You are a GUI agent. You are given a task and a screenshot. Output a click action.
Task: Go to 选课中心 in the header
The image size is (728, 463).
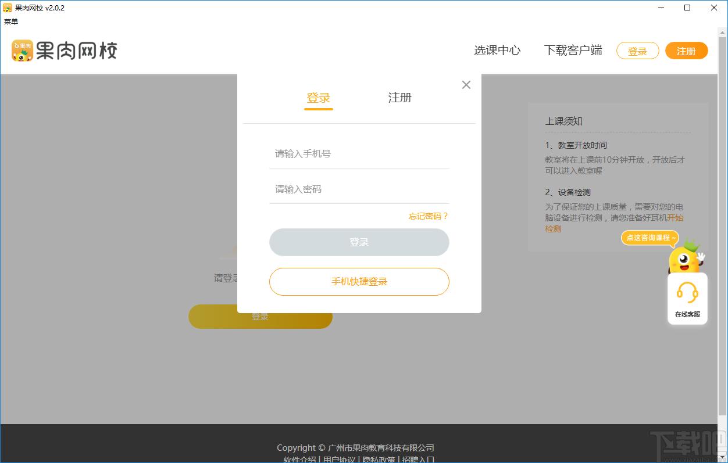(x=497, y=51)
